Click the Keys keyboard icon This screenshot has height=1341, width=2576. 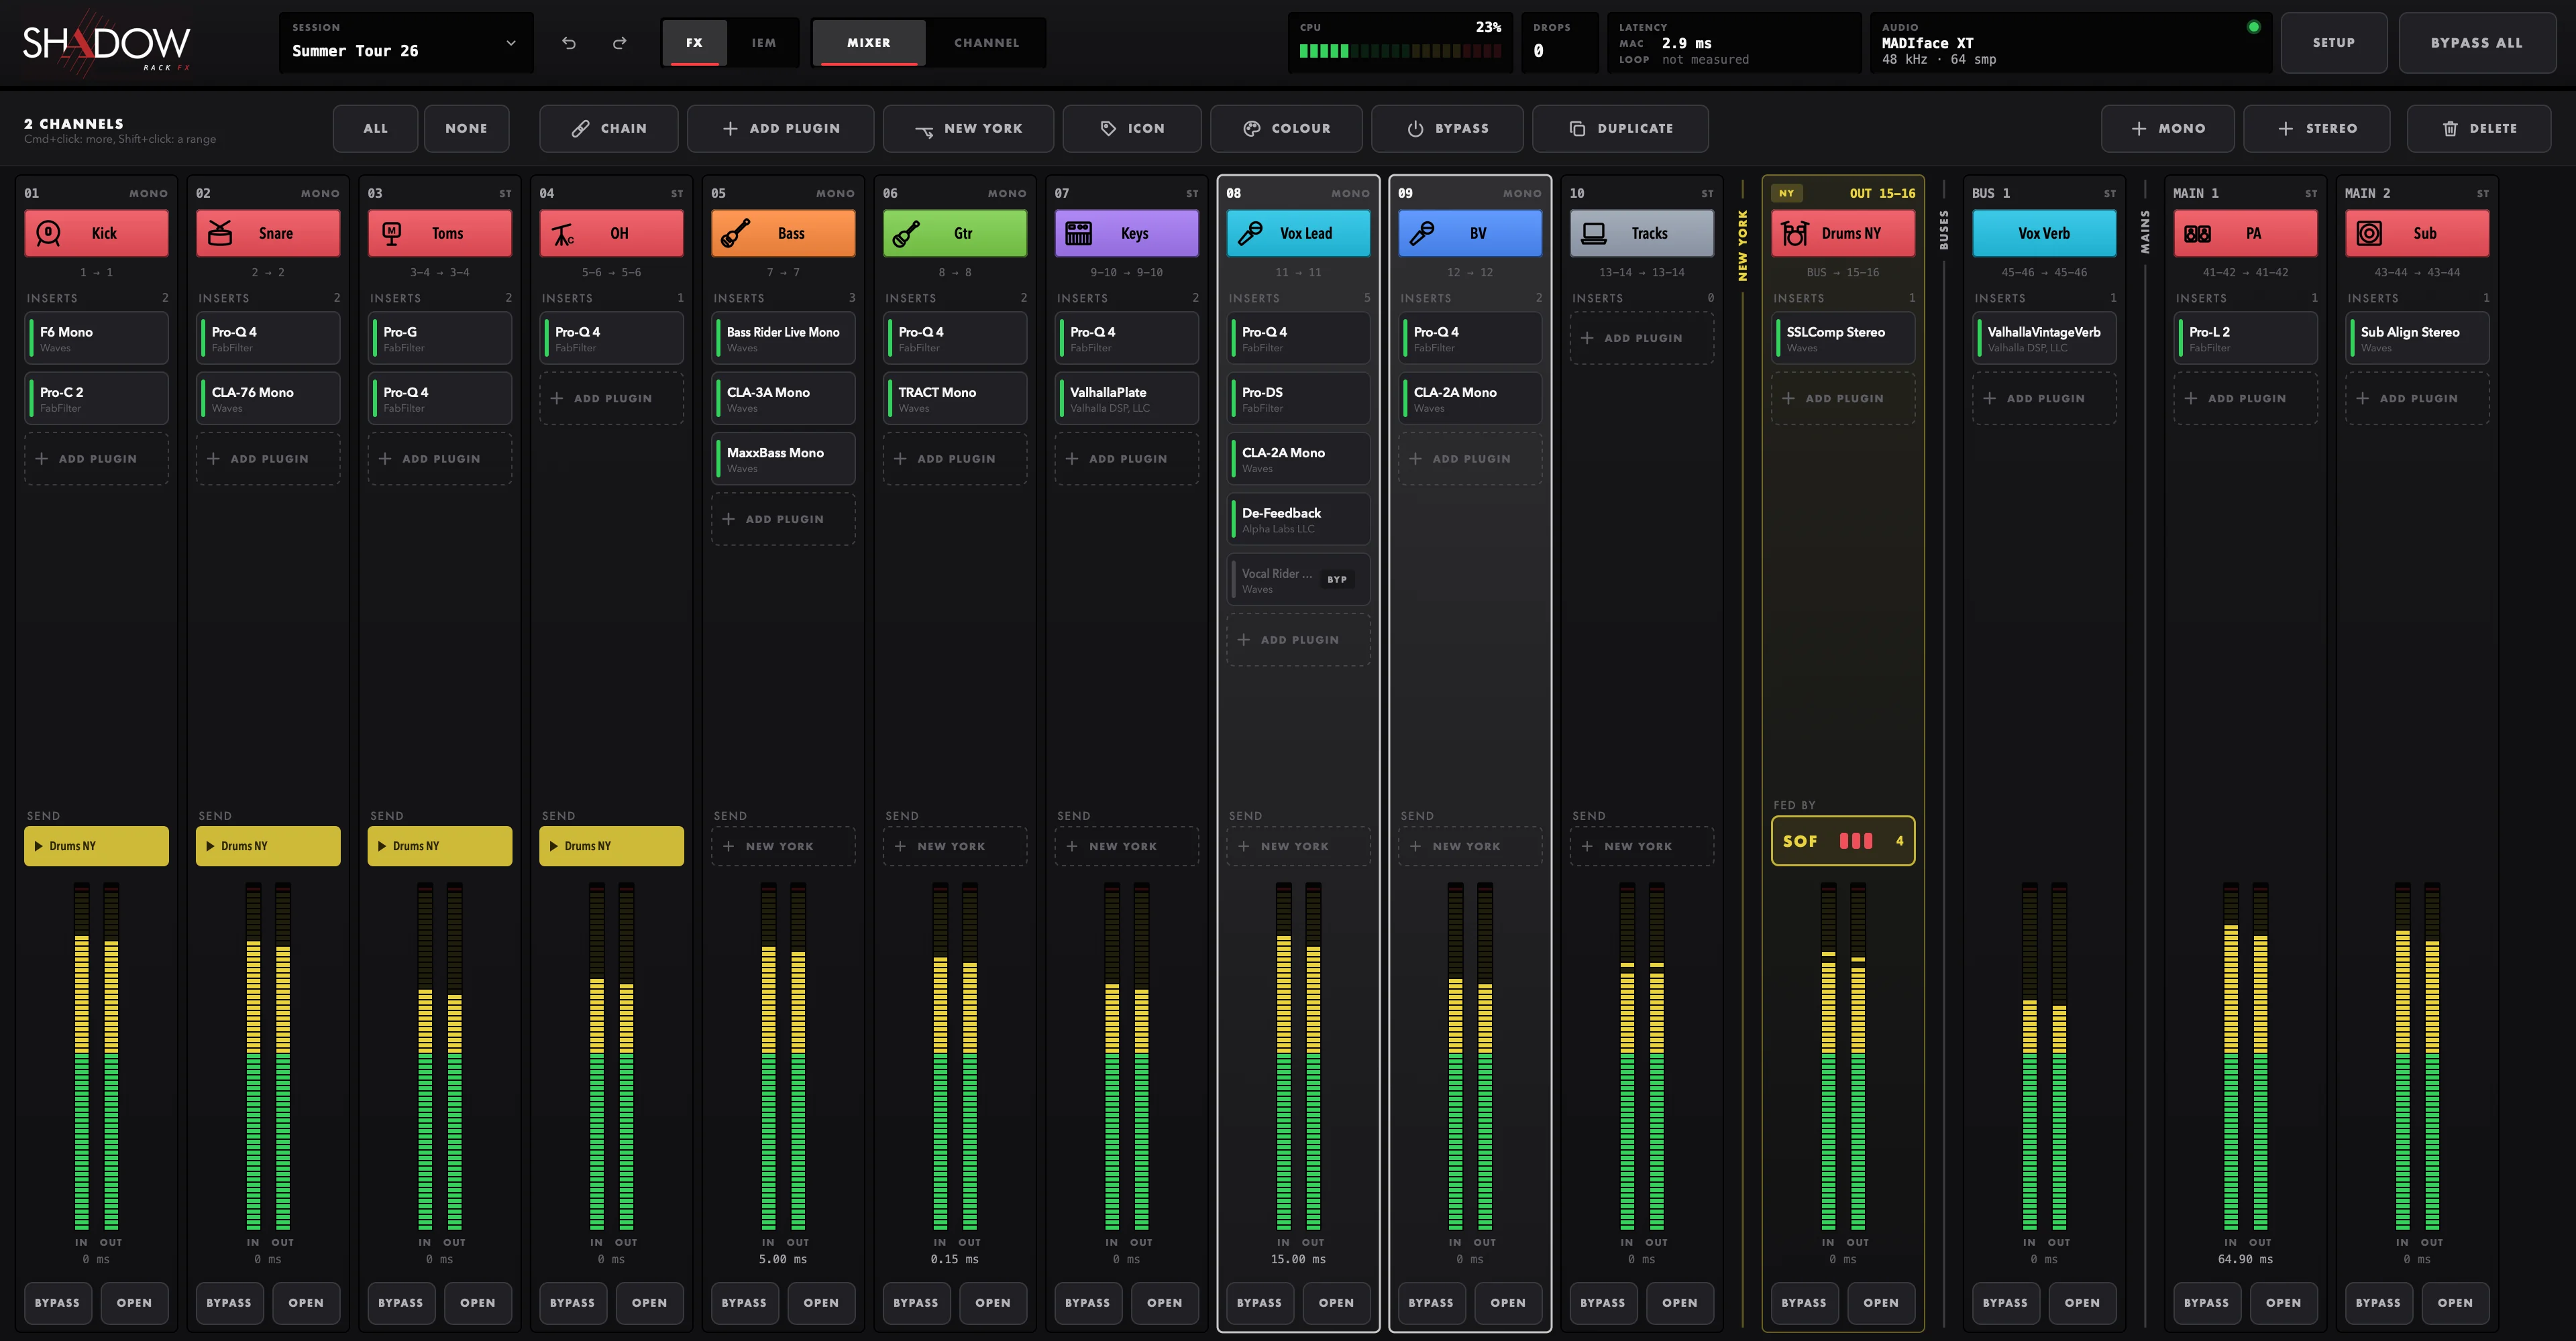click(x=1079, y=233)
